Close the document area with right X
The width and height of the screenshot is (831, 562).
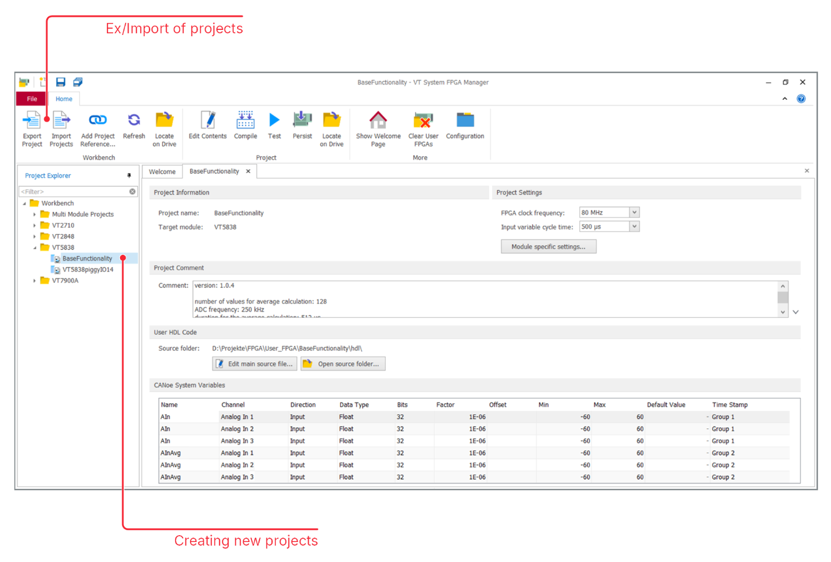pos(807,170)
